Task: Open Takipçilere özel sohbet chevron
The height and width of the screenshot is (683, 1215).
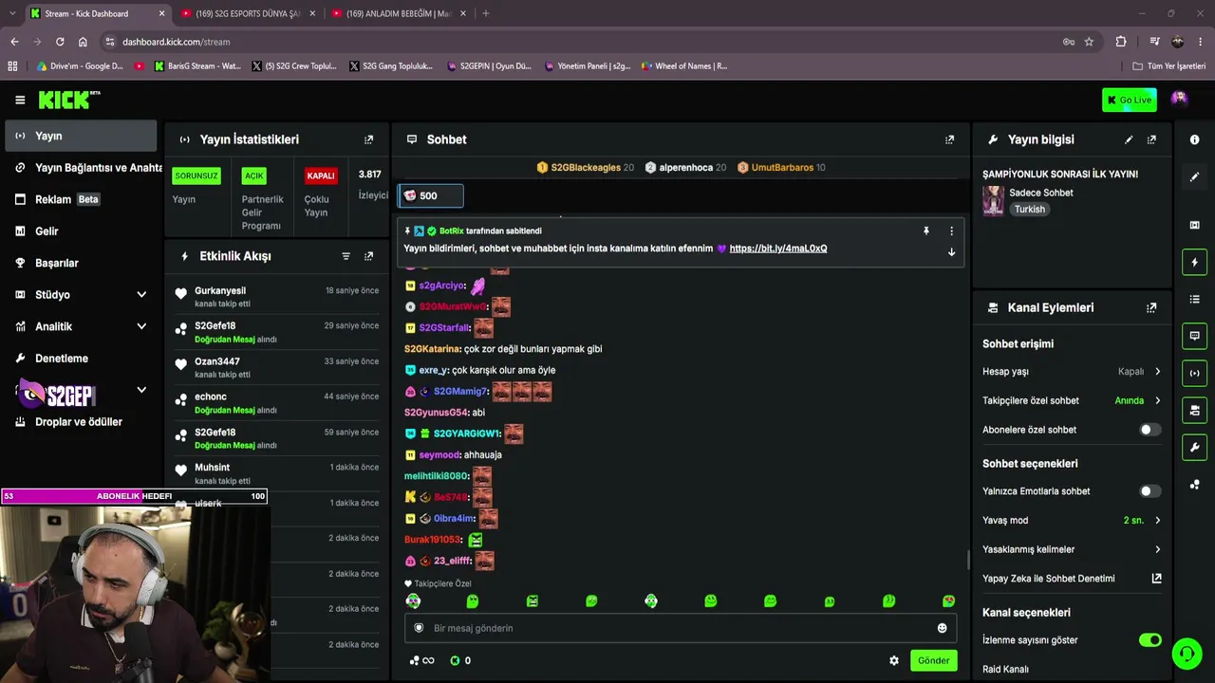Action: pos(1157,400)
